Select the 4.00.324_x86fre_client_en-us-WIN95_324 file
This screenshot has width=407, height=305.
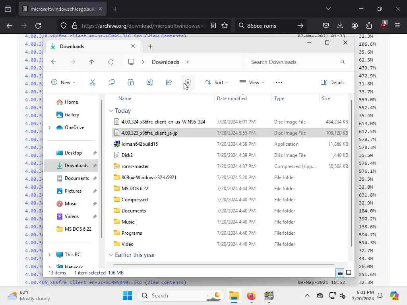click(x=230, y=122)
